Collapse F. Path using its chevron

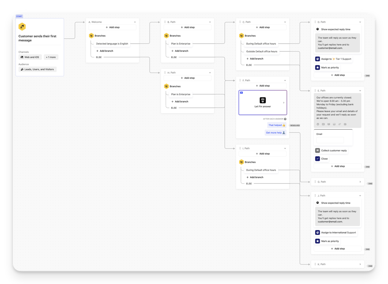[x=285, y=80]
